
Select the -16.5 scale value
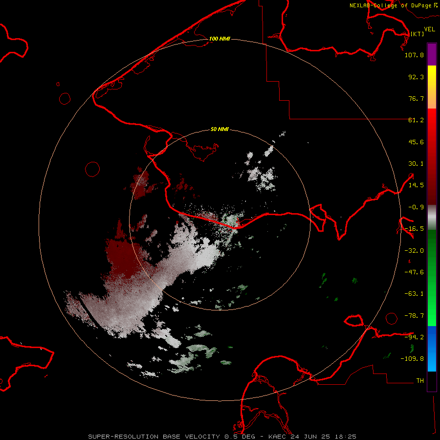coord(414,229)
